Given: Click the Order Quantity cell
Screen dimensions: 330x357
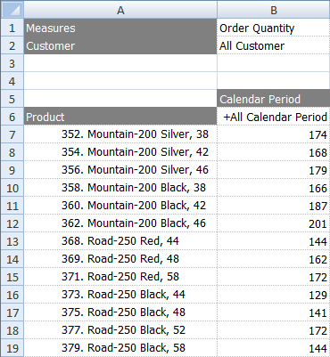Looking at the screenshot, I should (274, 28).
